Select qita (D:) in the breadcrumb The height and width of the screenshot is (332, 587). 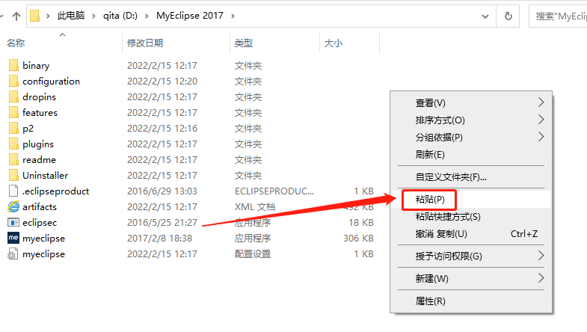tap(120, 16)
